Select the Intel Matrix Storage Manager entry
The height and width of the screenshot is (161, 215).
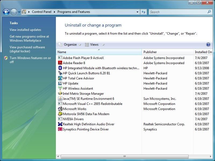134,93
